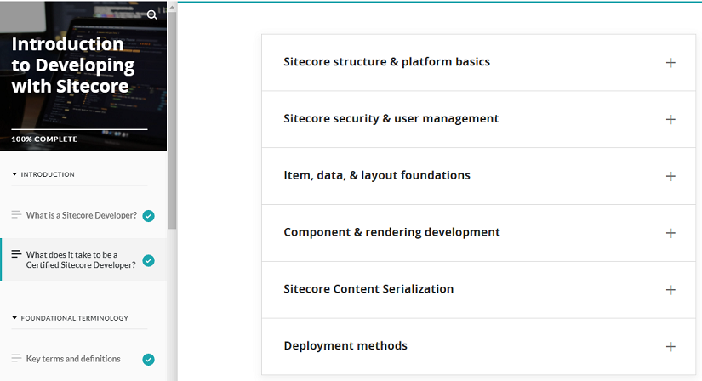Open the Key terms and definitions lesson
The image size is (702, 381).
pyautogui.click(x=73, y=359)
